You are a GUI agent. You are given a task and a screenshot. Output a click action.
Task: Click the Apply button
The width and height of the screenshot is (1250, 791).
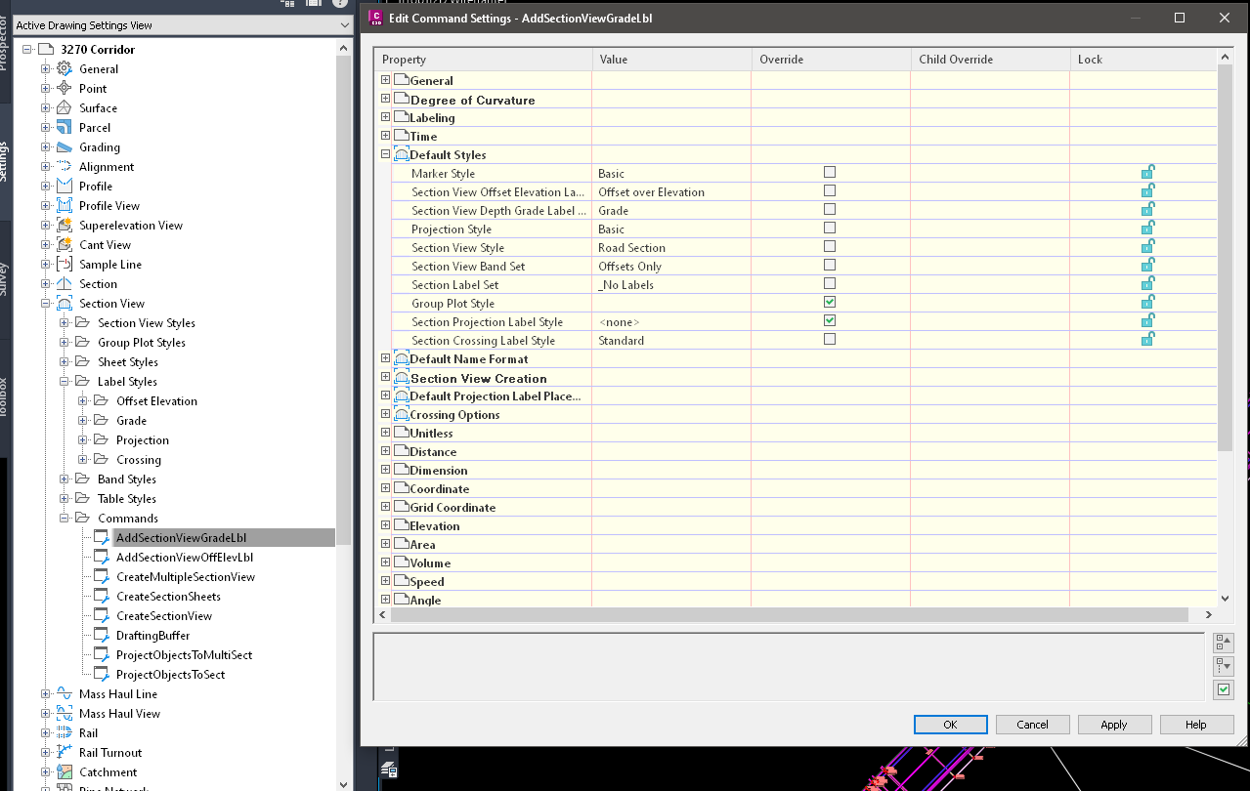pyautogui.click(x=1113, y=724)
